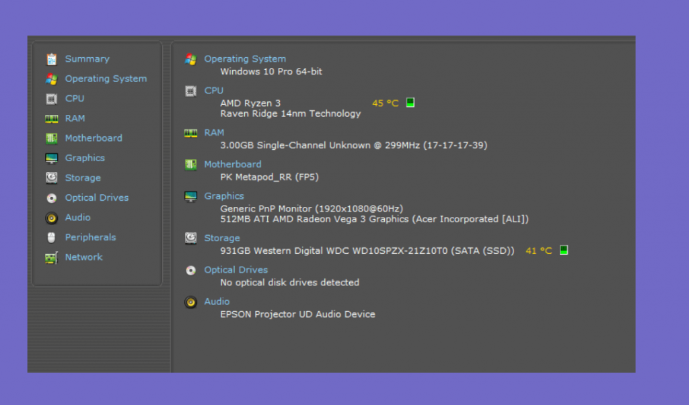
Task: Select Audio in the sidebar
Action: 78,217
